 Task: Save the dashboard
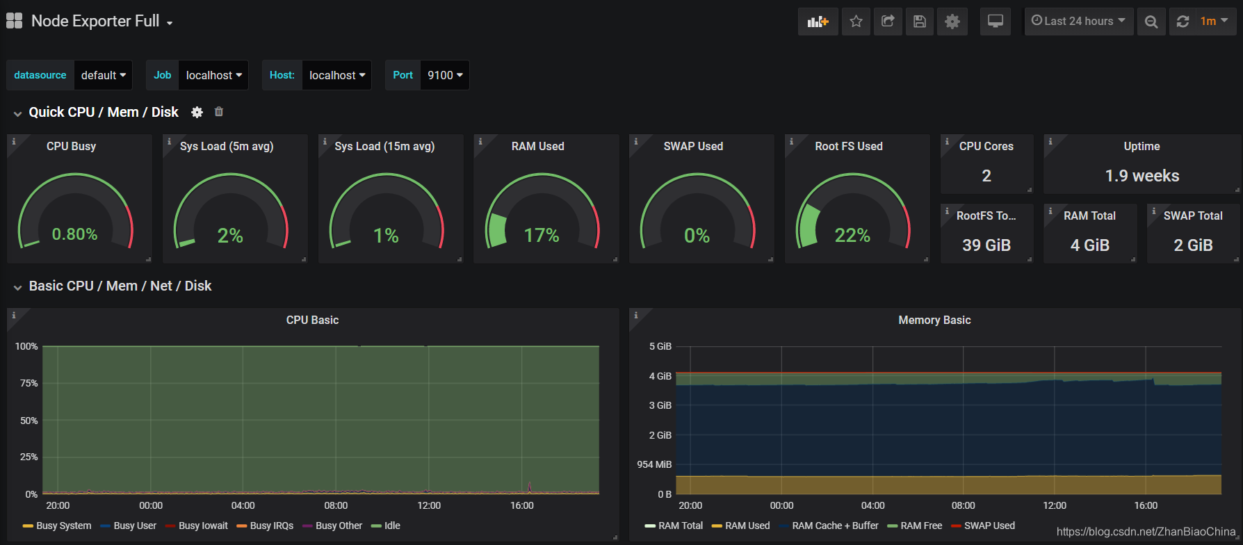coord(919,22)
